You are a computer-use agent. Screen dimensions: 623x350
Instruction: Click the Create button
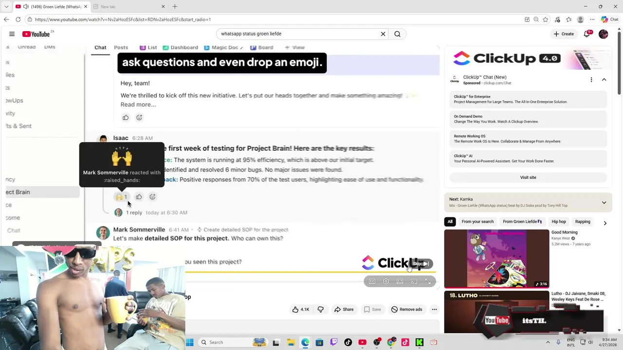pos(564,34)
